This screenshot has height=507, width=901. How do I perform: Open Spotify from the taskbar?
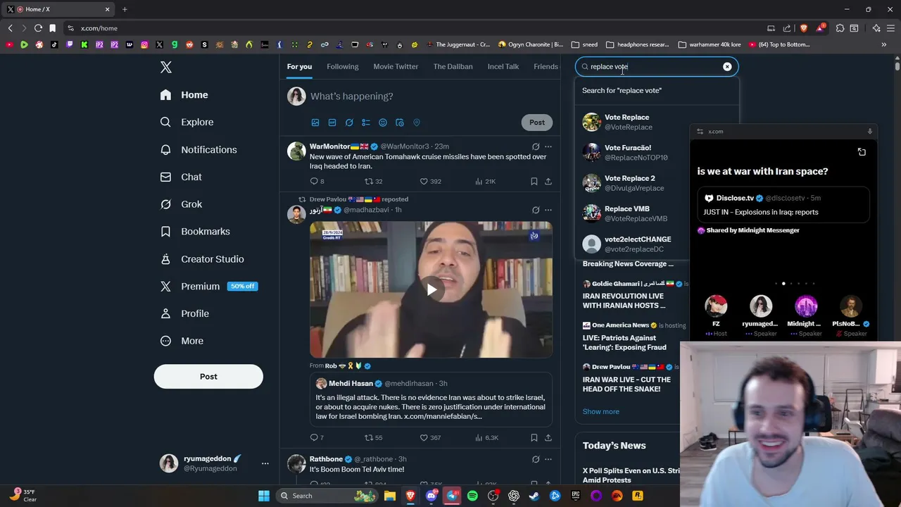[x=472, y=496]
